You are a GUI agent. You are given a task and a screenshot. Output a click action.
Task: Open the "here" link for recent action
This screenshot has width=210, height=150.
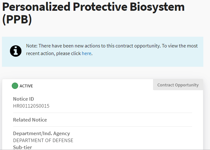pyautogui.click(x=87, y=53)
